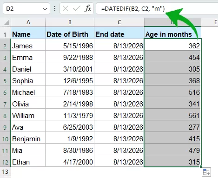The height and width of the screenshot is (178, 218).
Task: Select birth date 8/30/1986
Action: 70,149
